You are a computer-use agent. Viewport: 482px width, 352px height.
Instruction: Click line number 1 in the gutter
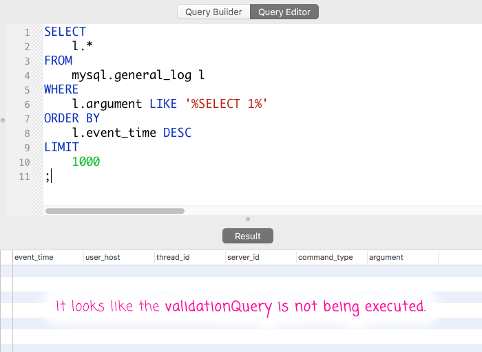click(x=27, y=32)
